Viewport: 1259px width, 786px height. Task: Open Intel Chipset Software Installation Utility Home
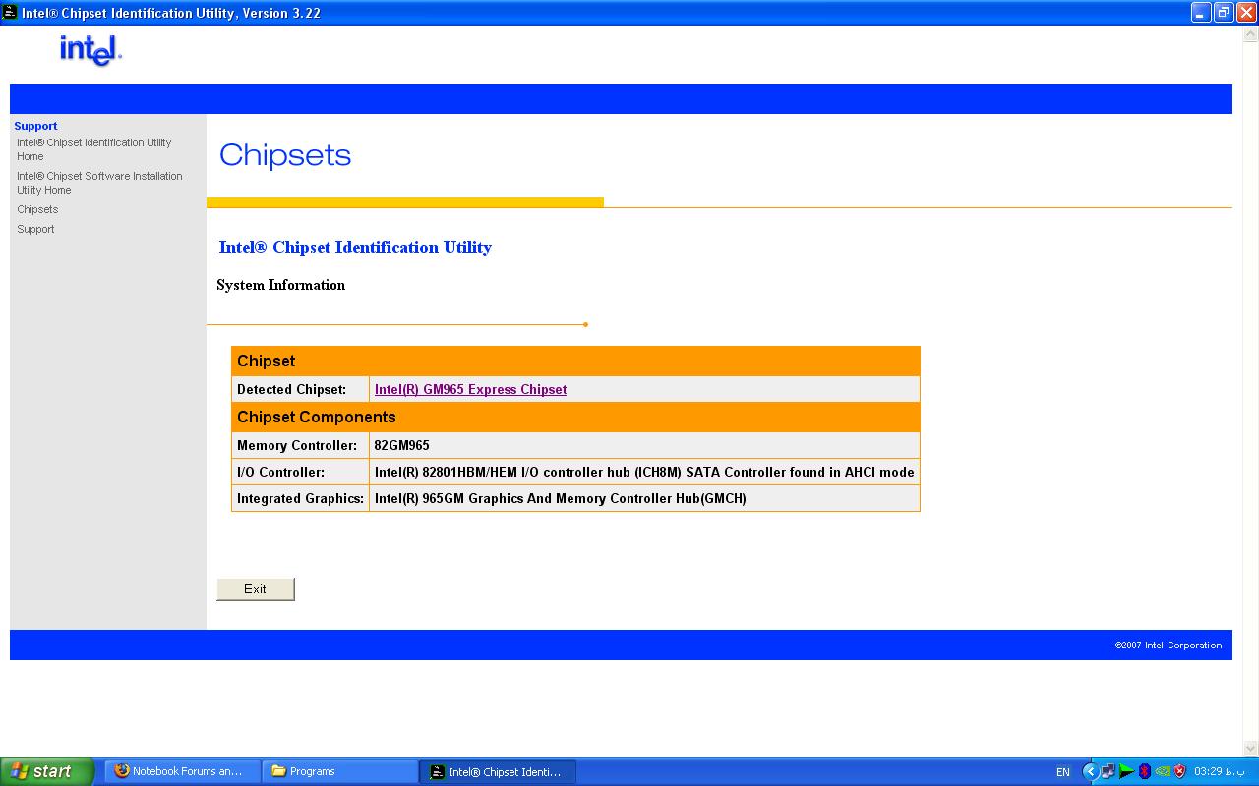[99, 183]
